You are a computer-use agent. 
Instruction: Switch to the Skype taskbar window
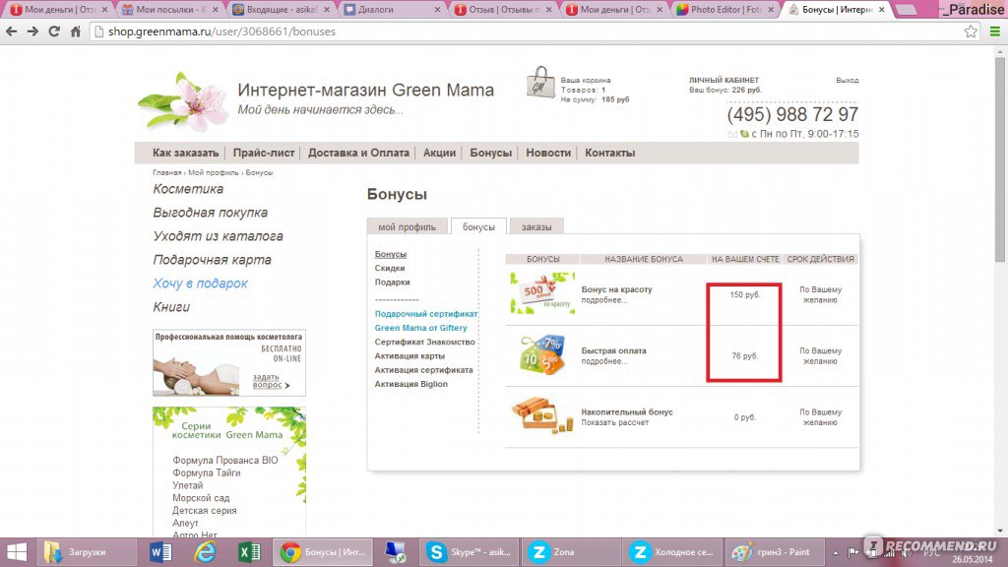(x=471, y=552)
